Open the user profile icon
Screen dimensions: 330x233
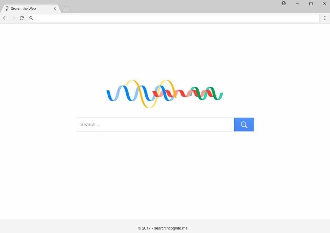(x=284, y=3)
